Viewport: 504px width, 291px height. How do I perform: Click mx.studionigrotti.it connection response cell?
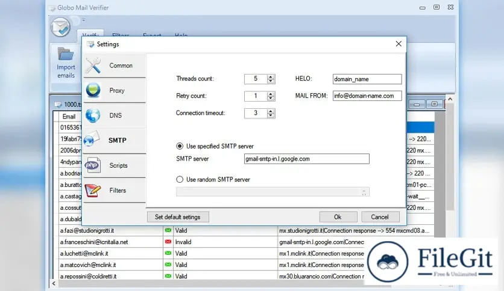pos(356,230)
